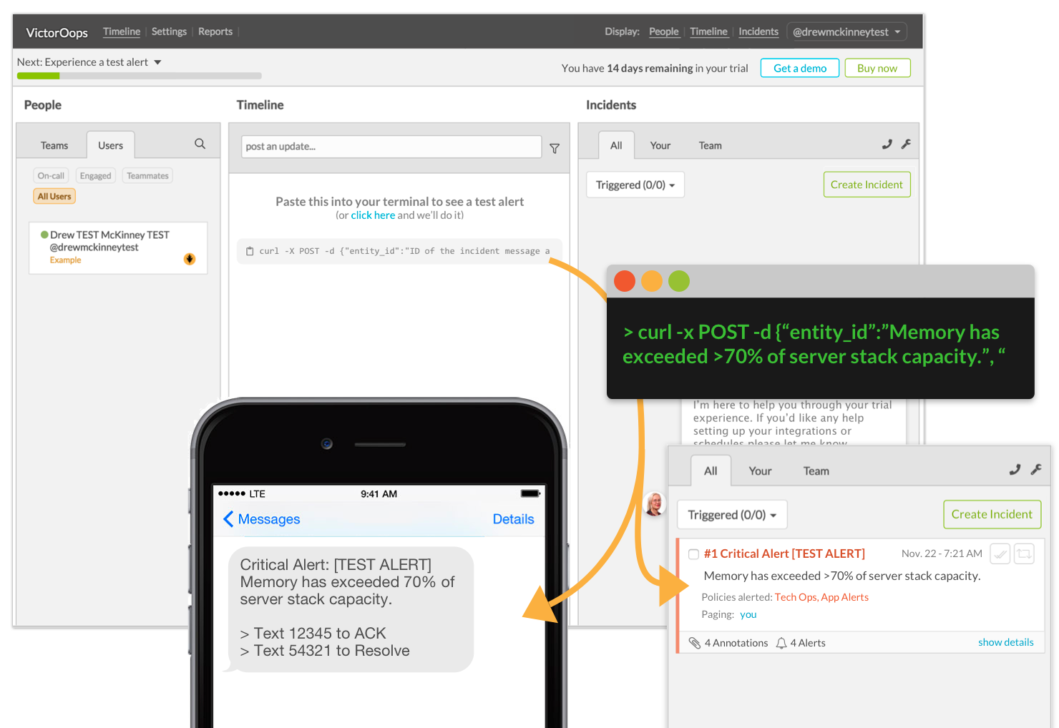1059x728 pixels.
Task: Open the Timeline menu in the top nav
Action: 122,31
